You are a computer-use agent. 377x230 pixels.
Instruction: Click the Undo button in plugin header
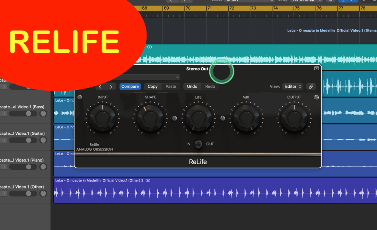click(x=192, y=87)
